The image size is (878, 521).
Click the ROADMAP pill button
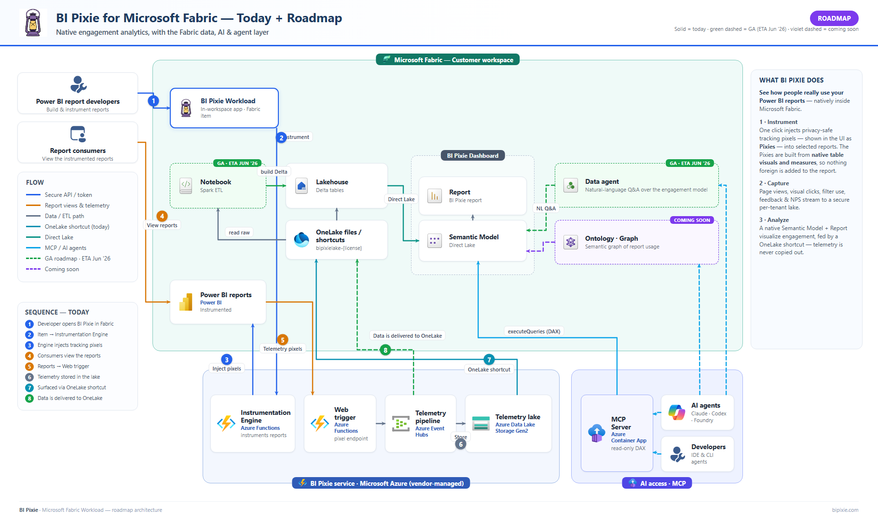coord(834,18)
